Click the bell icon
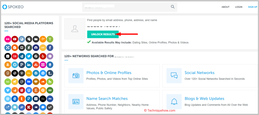 pos(174,102)
